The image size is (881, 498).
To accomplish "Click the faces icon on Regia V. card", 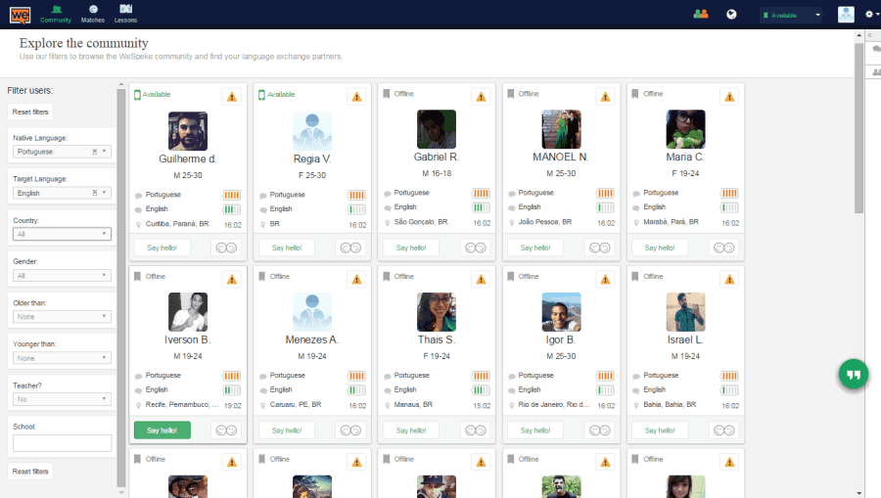I will [350, 248].
